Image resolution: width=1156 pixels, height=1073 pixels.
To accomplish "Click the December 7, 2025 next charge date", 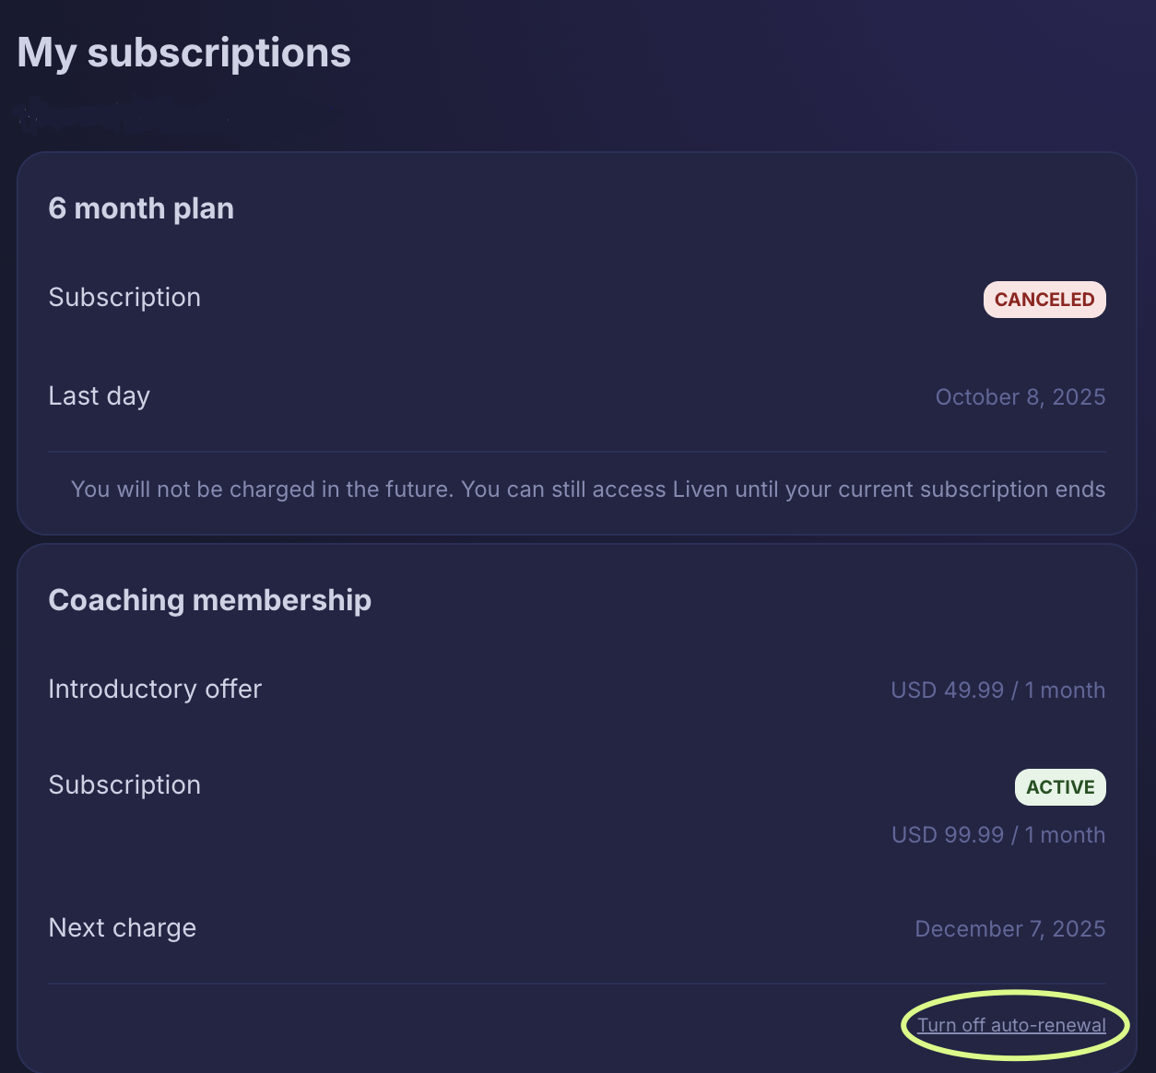I will pos(1009,929).
